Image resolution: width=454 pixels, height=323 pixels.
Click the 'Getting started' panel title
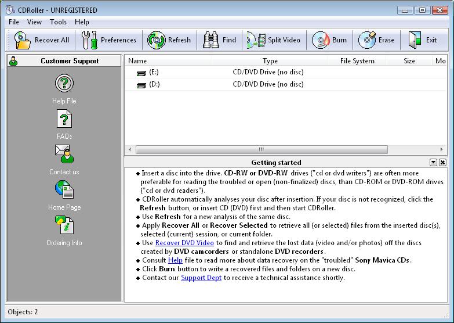pos(276,163)
